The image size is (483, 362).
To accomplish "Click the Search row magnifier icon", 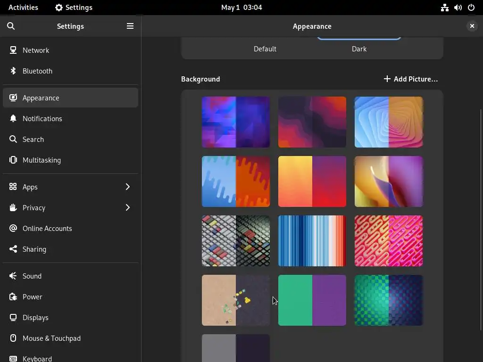I will click(x=13, y=139).
